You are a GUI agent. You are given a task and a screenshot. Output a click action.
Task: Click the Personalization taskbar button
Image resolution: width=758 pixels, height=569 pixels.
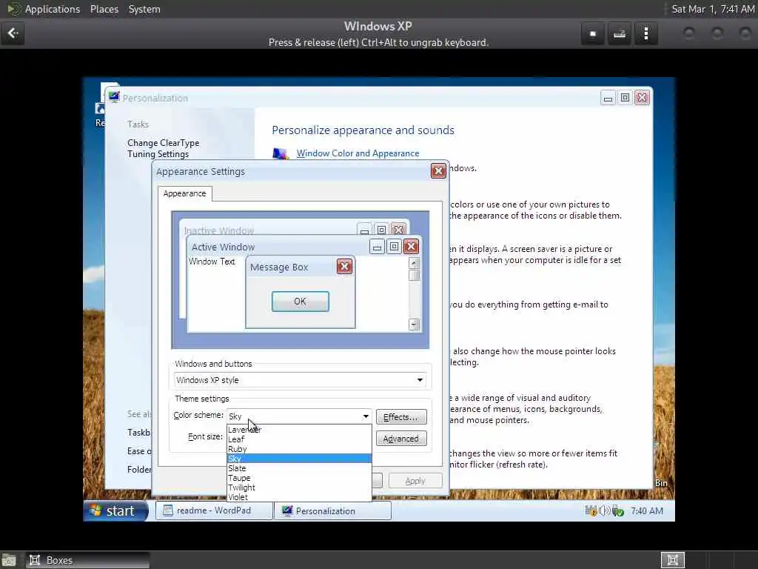click(332, 510)
